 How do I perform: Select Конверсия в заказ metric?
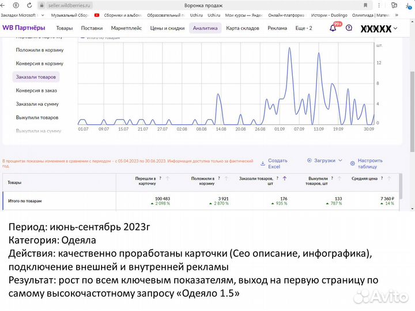[36, 90]
